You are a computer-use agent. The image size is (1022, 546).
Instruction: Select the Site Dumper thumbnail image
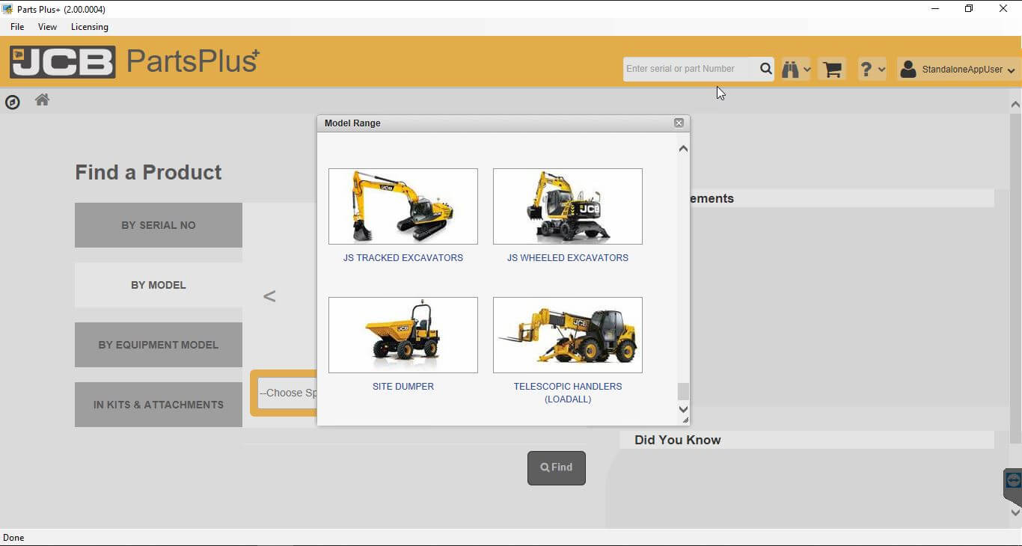[x=403, y=335]
